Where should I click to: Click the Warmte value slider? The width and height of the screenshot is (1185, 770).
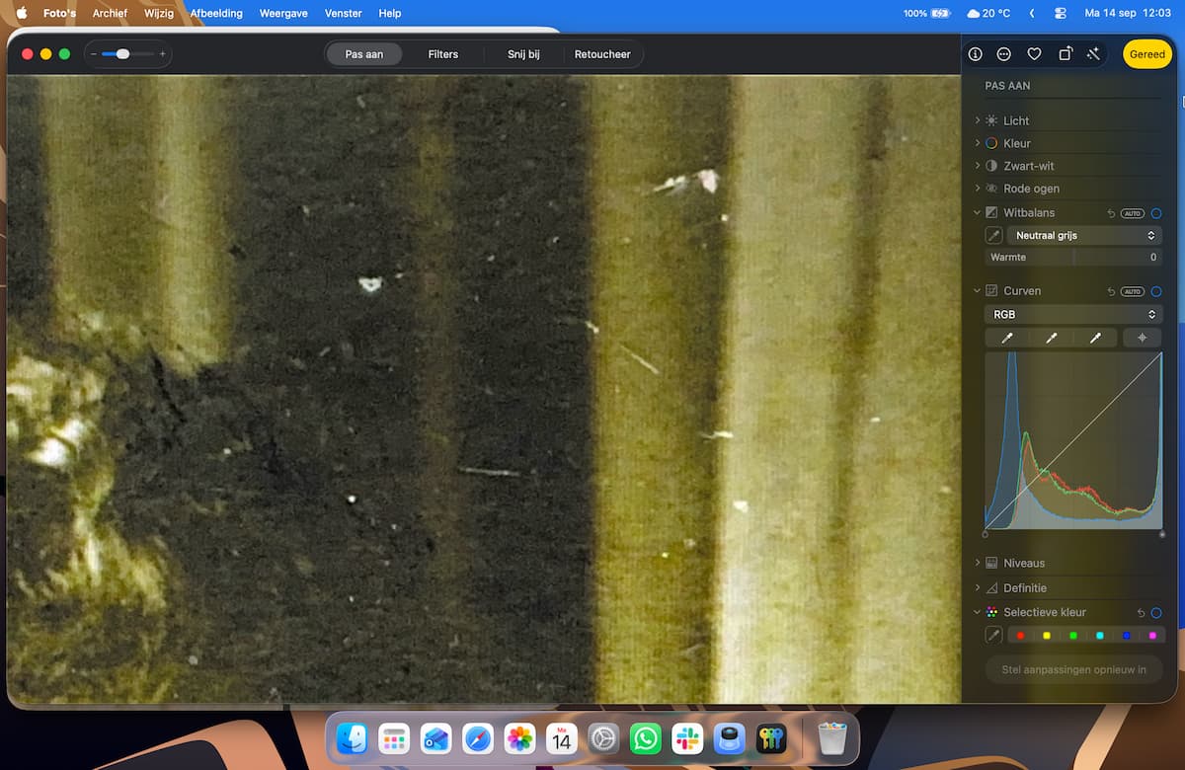click(1073, 257)
